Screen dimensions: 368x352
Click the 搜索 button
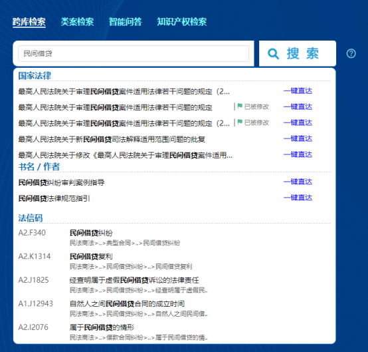tap(298, 53)
